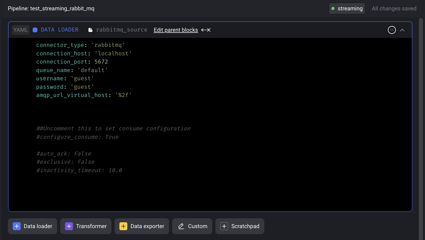Click the amqp_url_virtual_host '%2f' line
The image size is (425, 240).
84,95
